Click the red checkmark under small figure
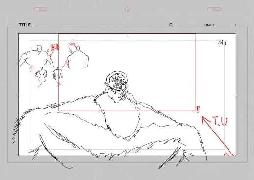The image size is (254, 180). click(x=40, y=85)
